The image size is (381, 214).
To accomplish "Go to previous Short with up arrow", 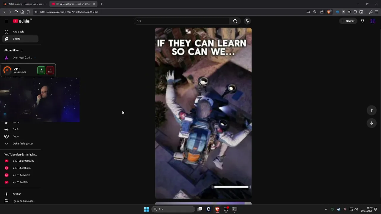I will [371, 110].
